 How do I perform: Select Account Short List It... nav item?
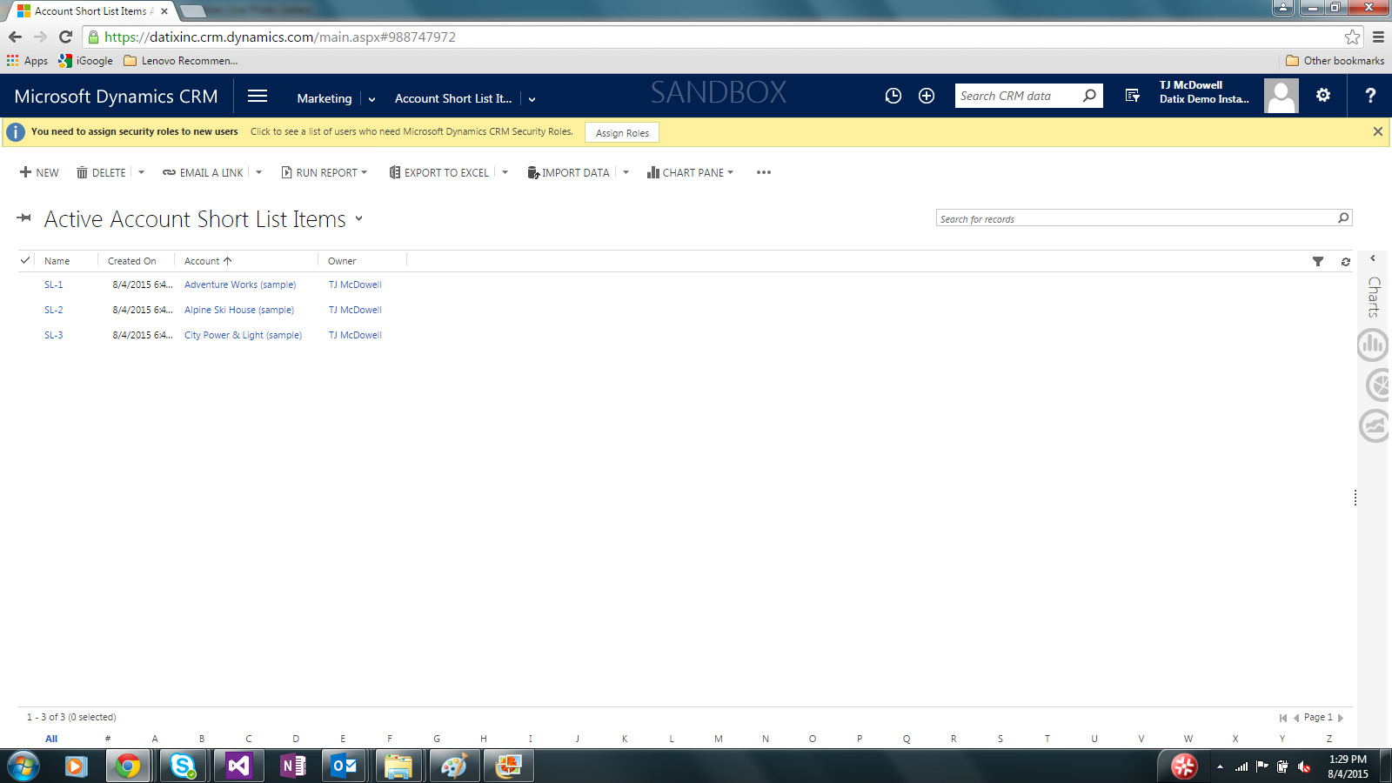pyautogui.click(x=453, y=98)
